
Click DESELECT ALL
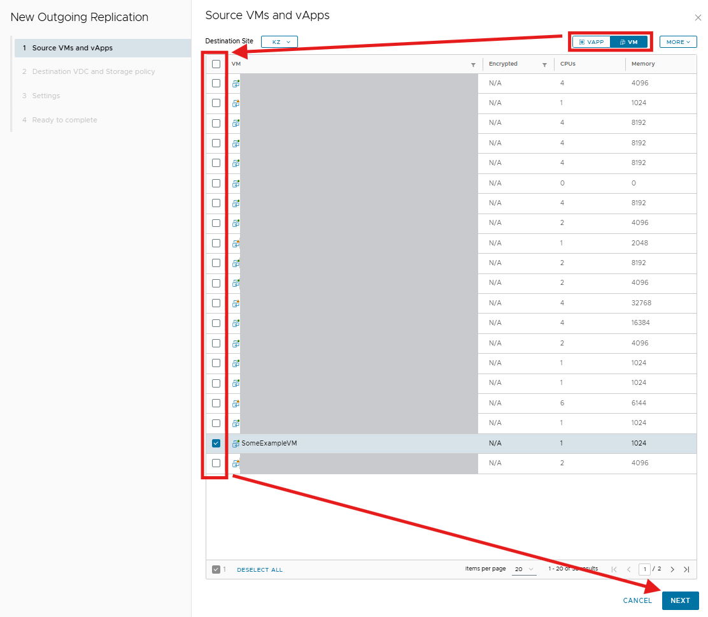tap(260, 570)
